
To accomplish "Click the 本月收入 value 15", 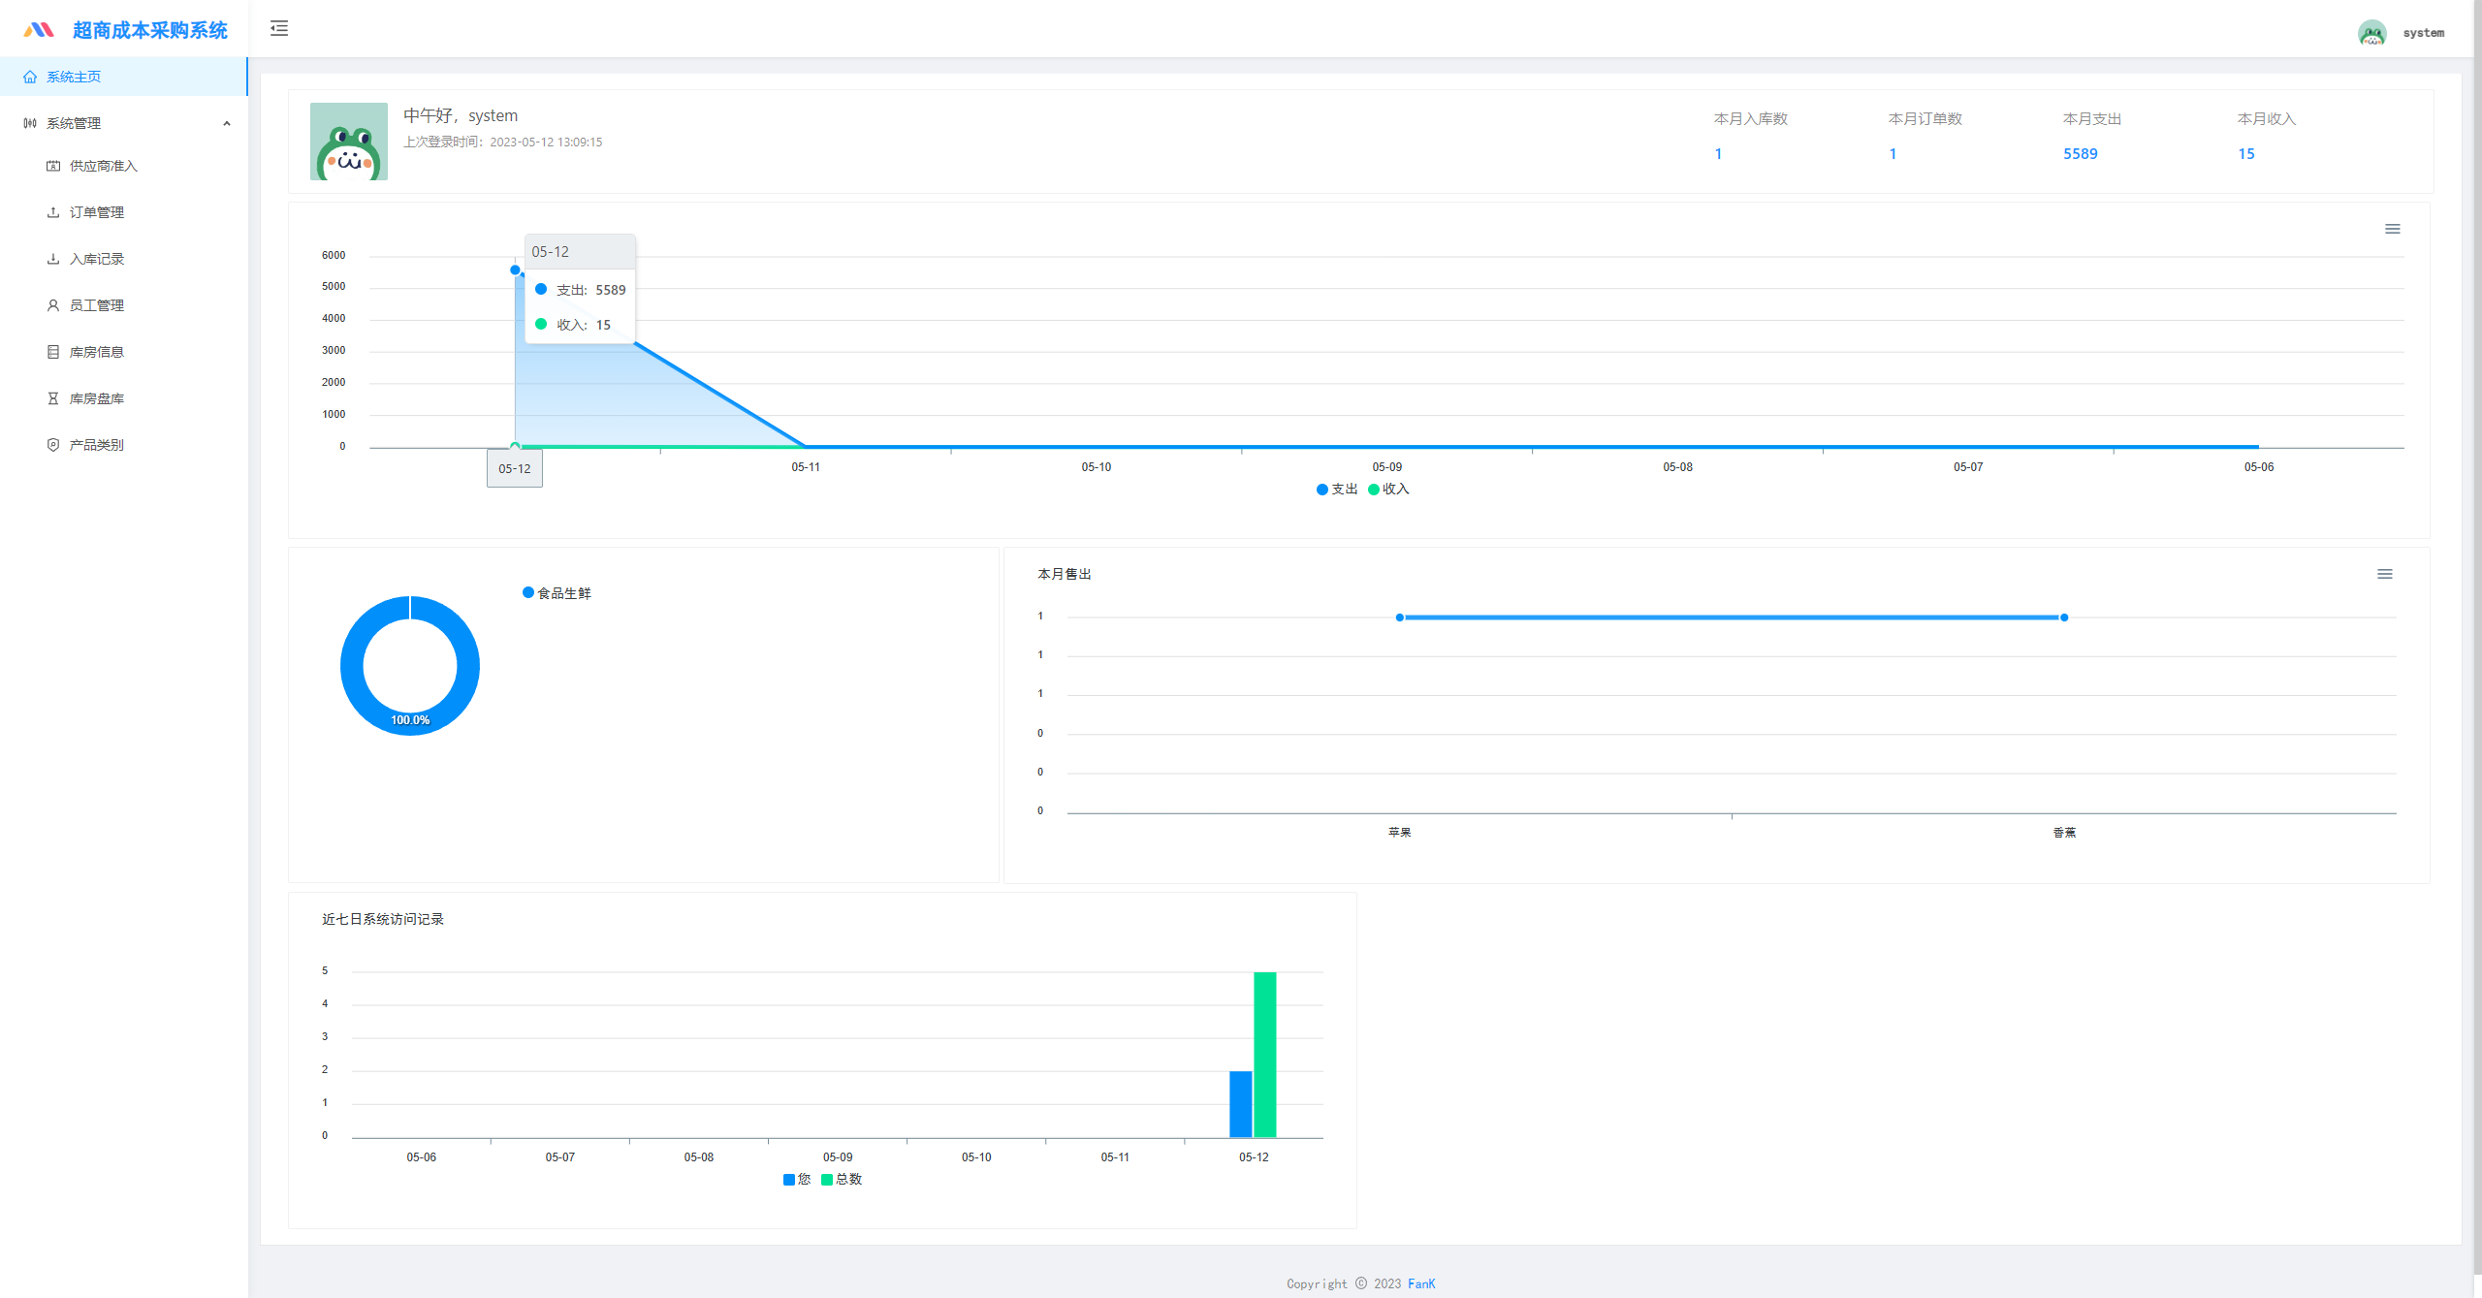I will click(x=2247, y=153).
